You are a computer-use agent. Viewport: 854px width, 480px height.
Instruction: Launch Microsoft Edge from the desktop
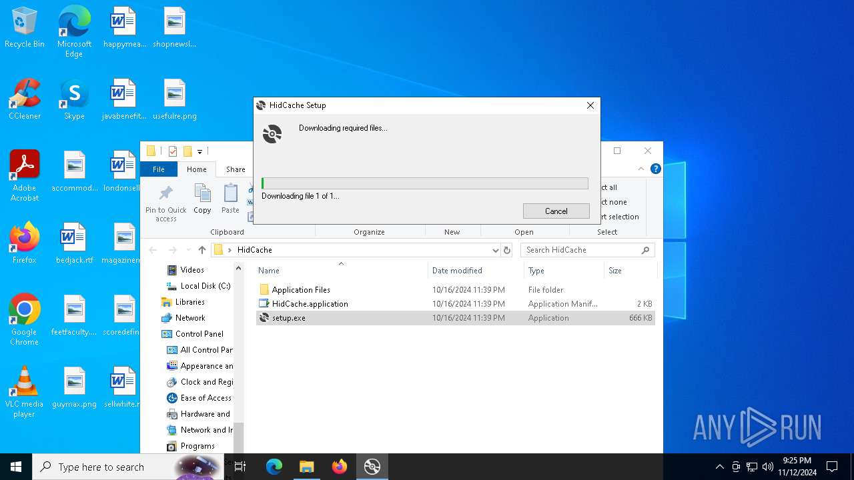(x=74, y=32)
